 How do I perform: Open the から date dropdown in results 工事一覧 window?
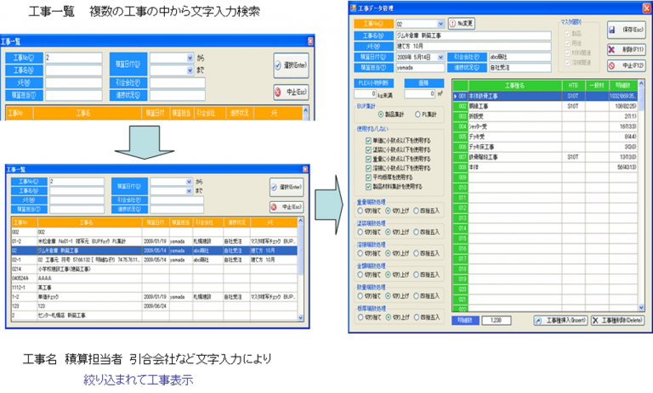pos(189,182)
